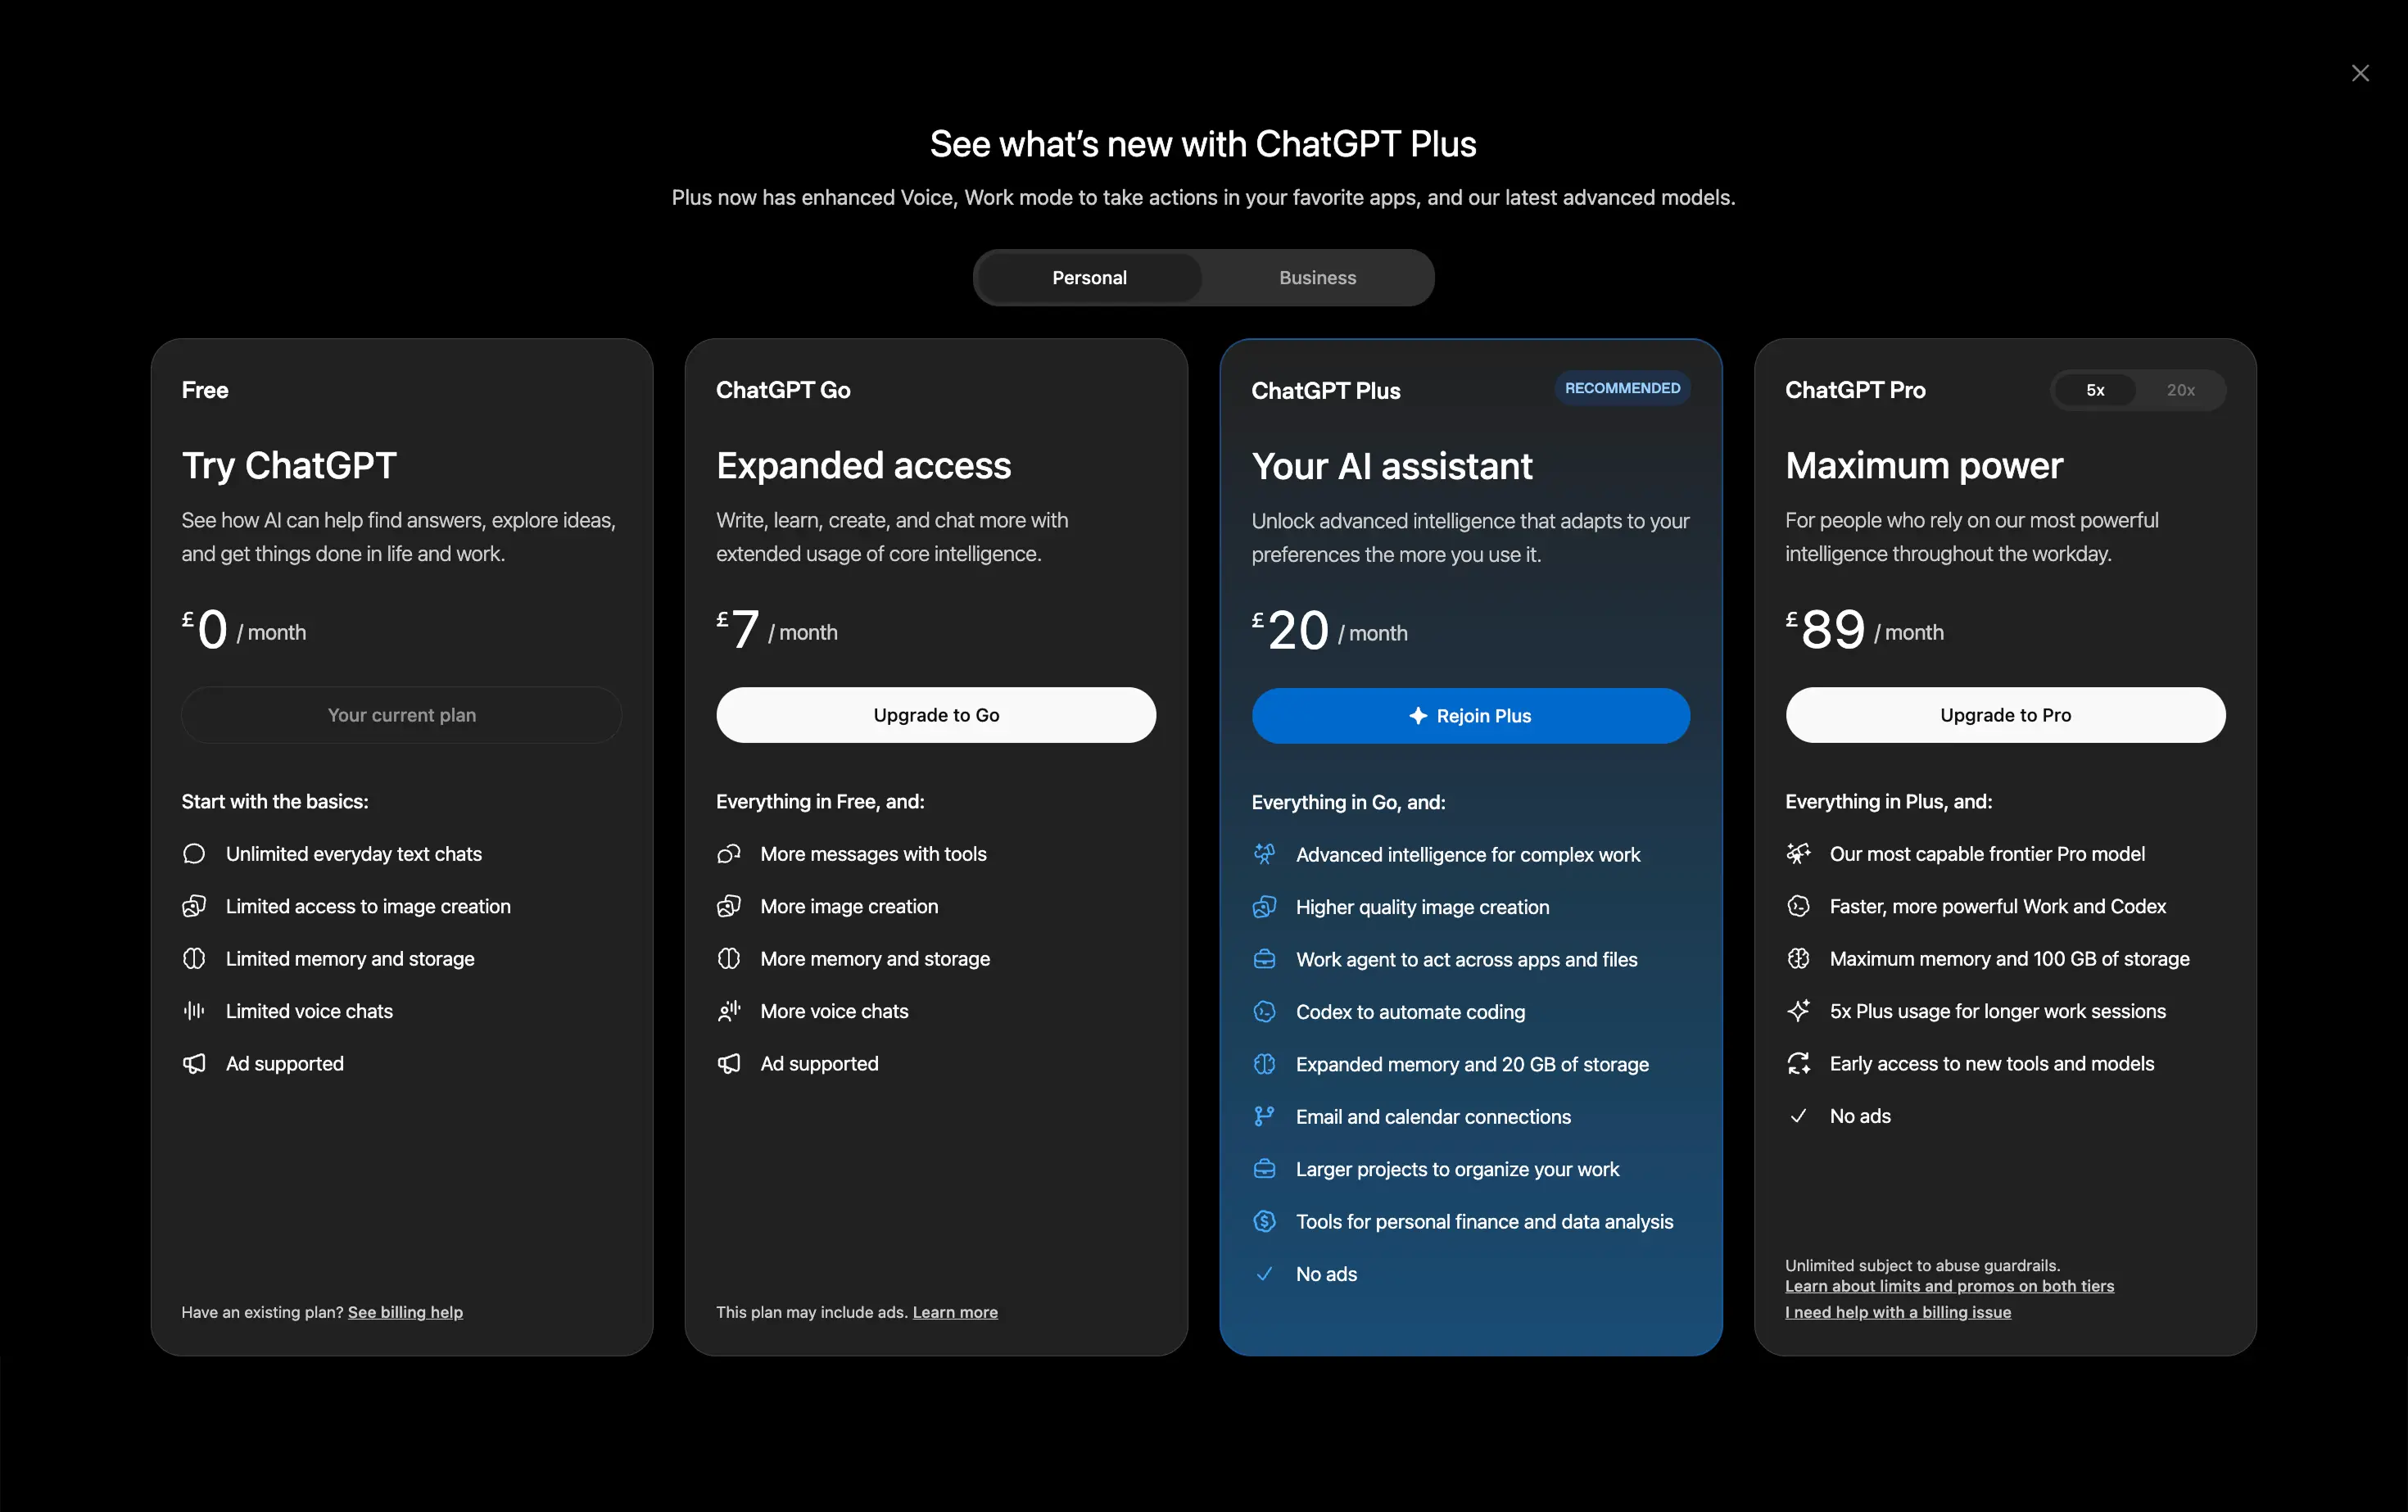Click the Everything in Plus, and: label
Viewport: 2408px width, 1512px height.
(x=1889, y=801)
